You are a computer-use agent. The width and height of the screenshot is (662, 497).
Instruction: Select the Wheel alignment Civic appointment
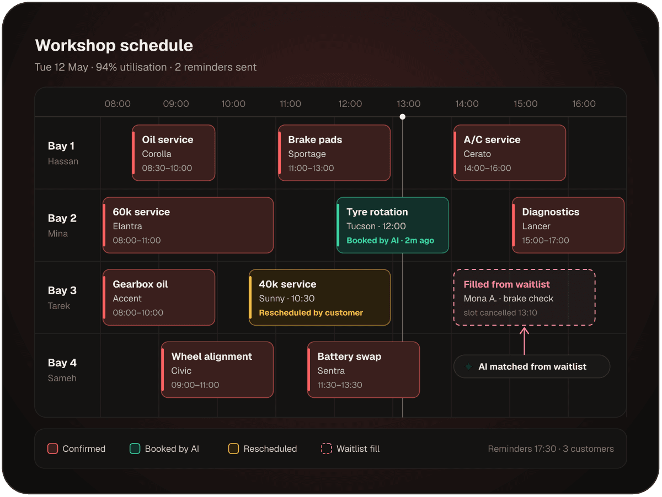217,369
